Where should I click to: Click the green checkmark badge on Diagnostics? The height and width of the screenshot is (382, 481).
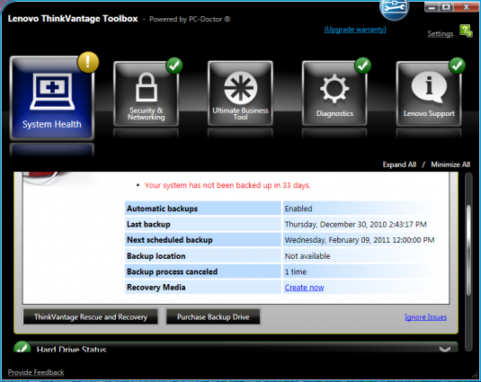click(362, 66)
